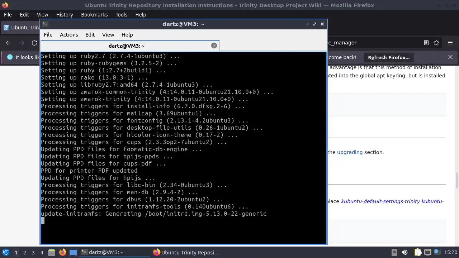
Task: Open the application start menu
Action: pos(6,252)
